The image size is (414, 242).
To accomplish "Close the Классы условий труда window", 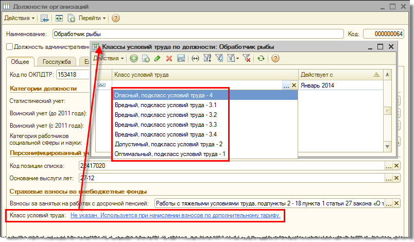I will tap(391, 47).
